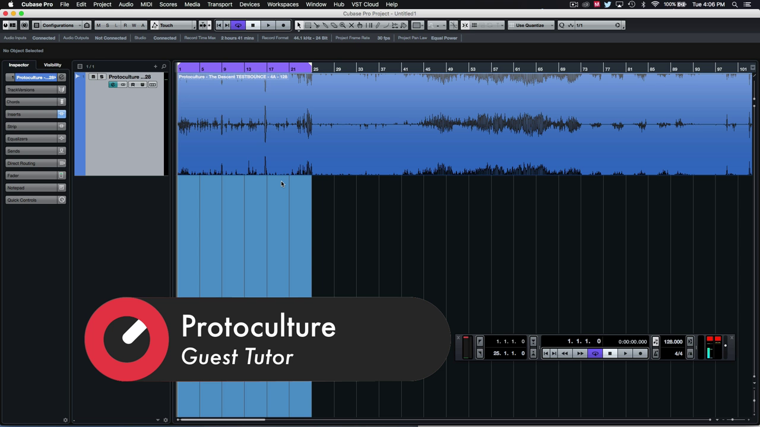Open the Configurations dropdown
Image resolution: width=760 pixels, height=427 pixels.
58,26
